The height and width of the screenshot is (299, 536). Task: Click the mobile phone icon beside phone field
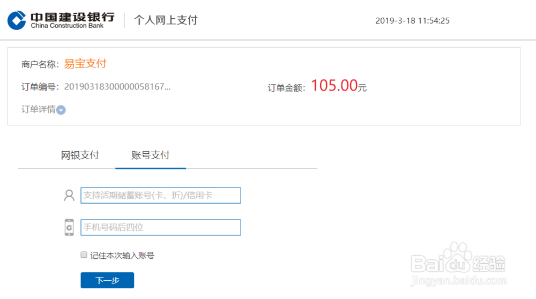point(69,227)
